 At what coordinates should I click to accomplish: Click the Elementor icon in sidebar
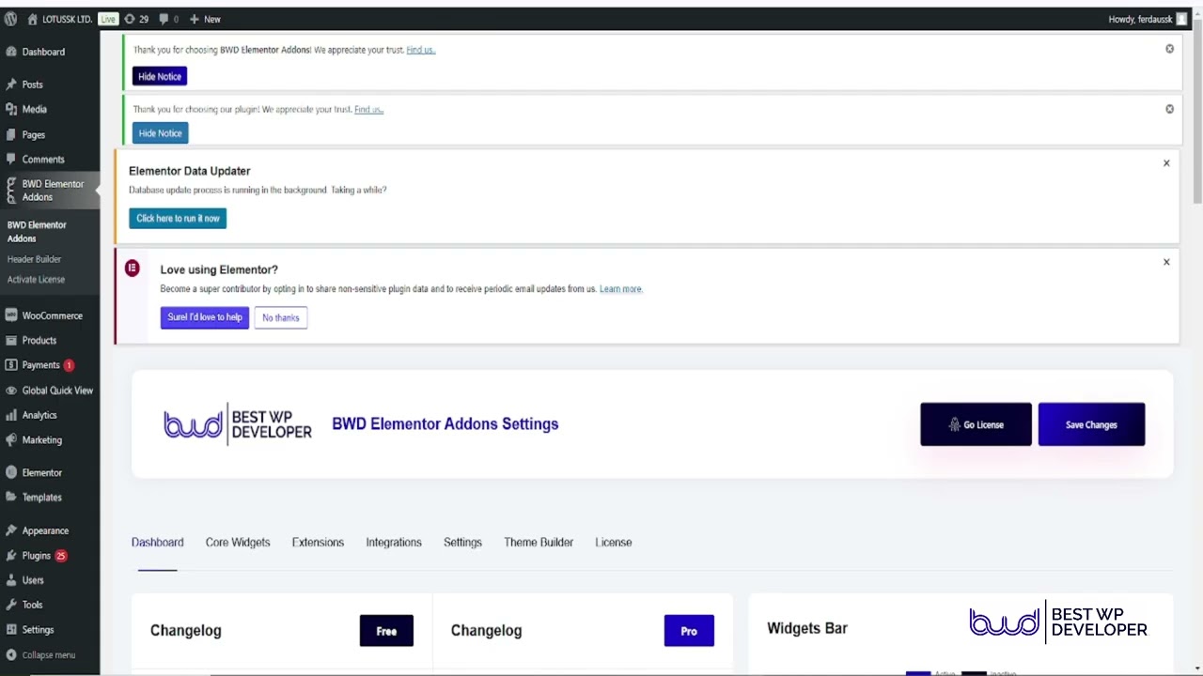pyautogui.click(x=11, y=472)
